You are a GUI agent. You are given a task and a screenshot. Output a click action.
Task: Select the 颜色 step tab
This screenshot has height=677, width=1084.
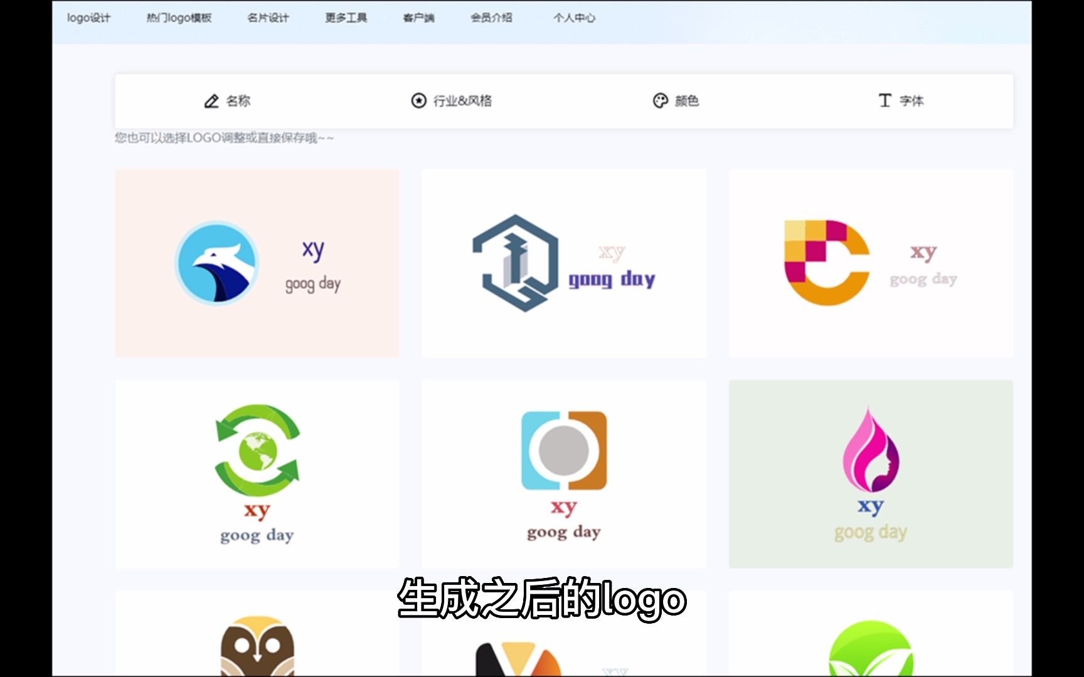pyautogui.click(x=676, y=101)
